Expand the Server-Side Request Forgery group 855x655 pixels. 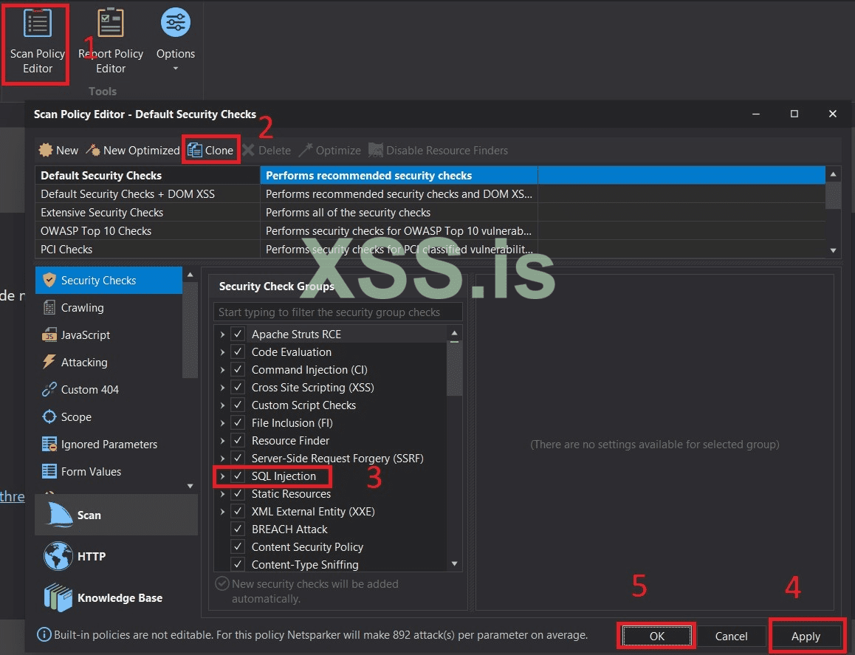[222, 458]
